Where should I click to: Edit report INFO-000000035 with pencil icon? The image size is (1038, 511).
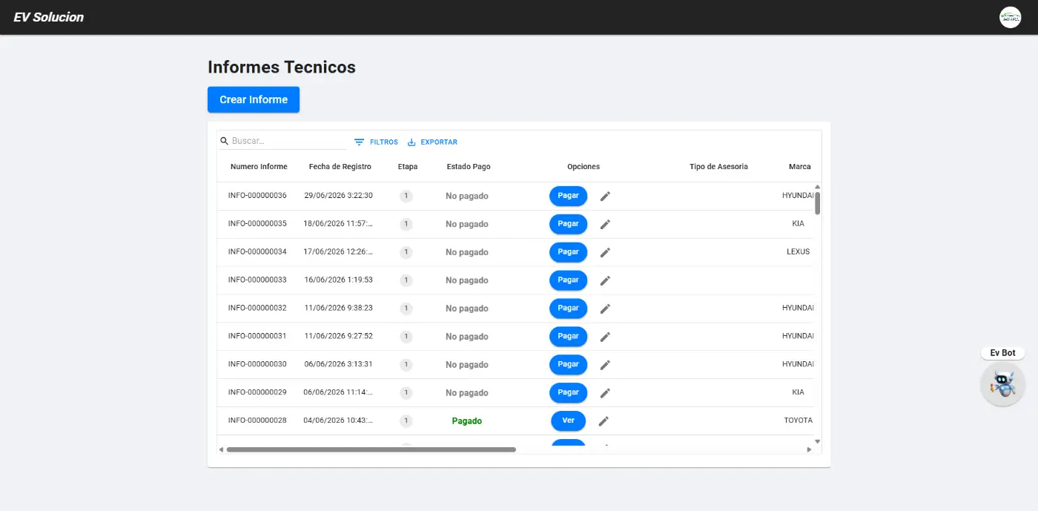coord(605,224)
